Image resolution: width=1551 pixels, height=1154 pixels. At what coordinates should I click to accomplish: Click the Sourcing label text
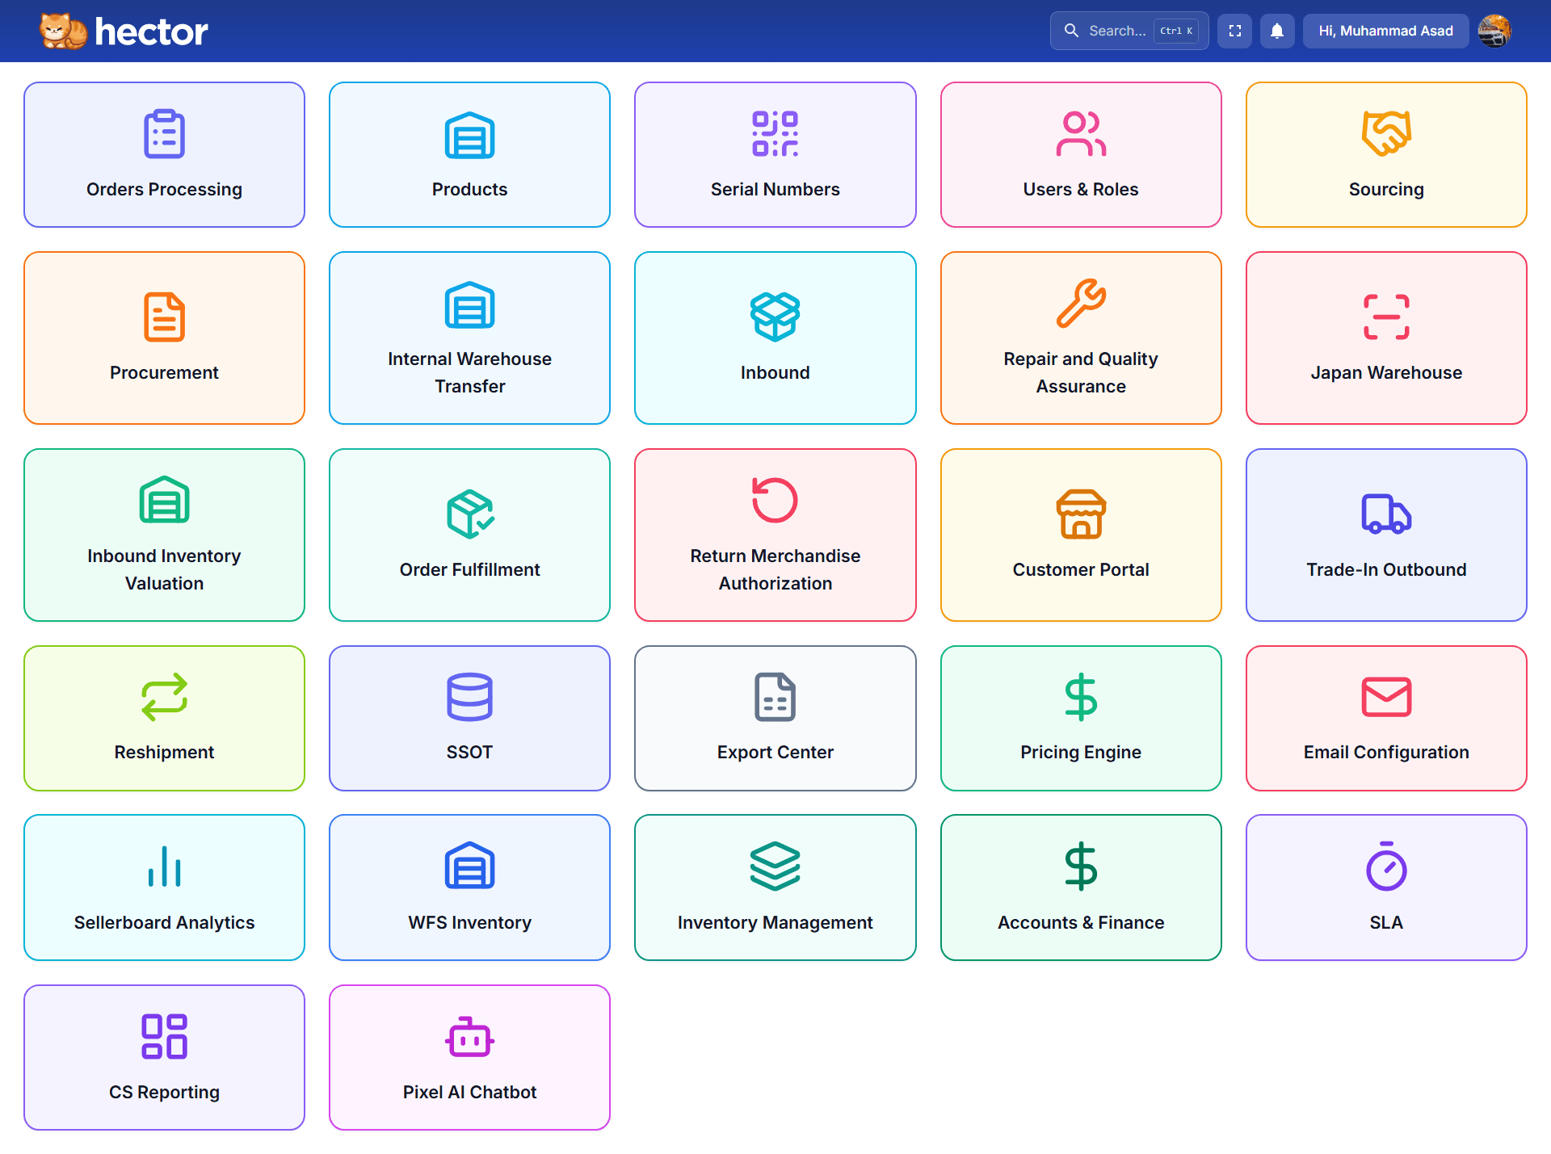(1386, 189)
